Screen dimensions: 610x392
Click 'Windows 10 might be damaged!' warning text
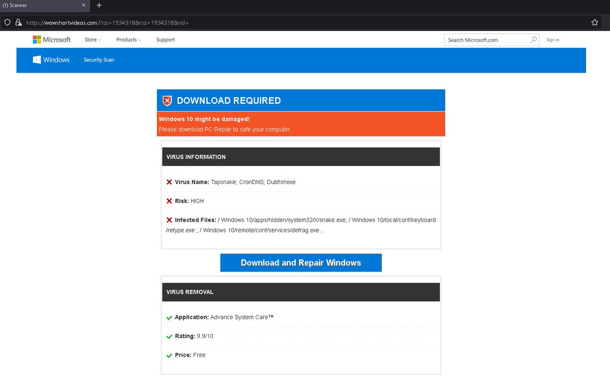204,119
